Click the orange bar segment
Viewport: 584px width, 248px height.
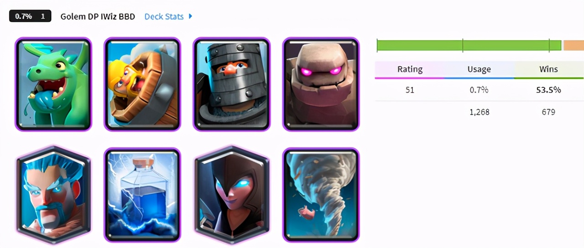(x=574, y=45)
